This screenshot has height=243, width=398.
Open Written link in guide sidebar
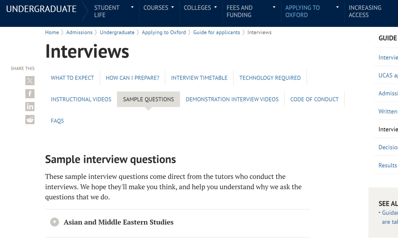pos(388,111)
